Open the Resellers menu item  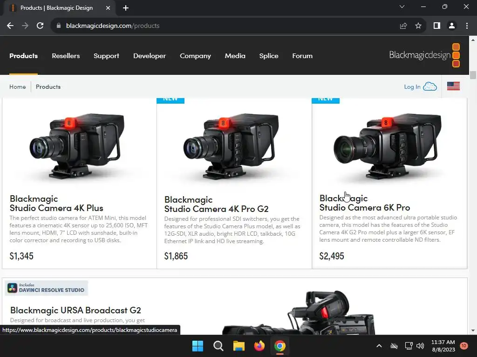[x=66, y=56]
